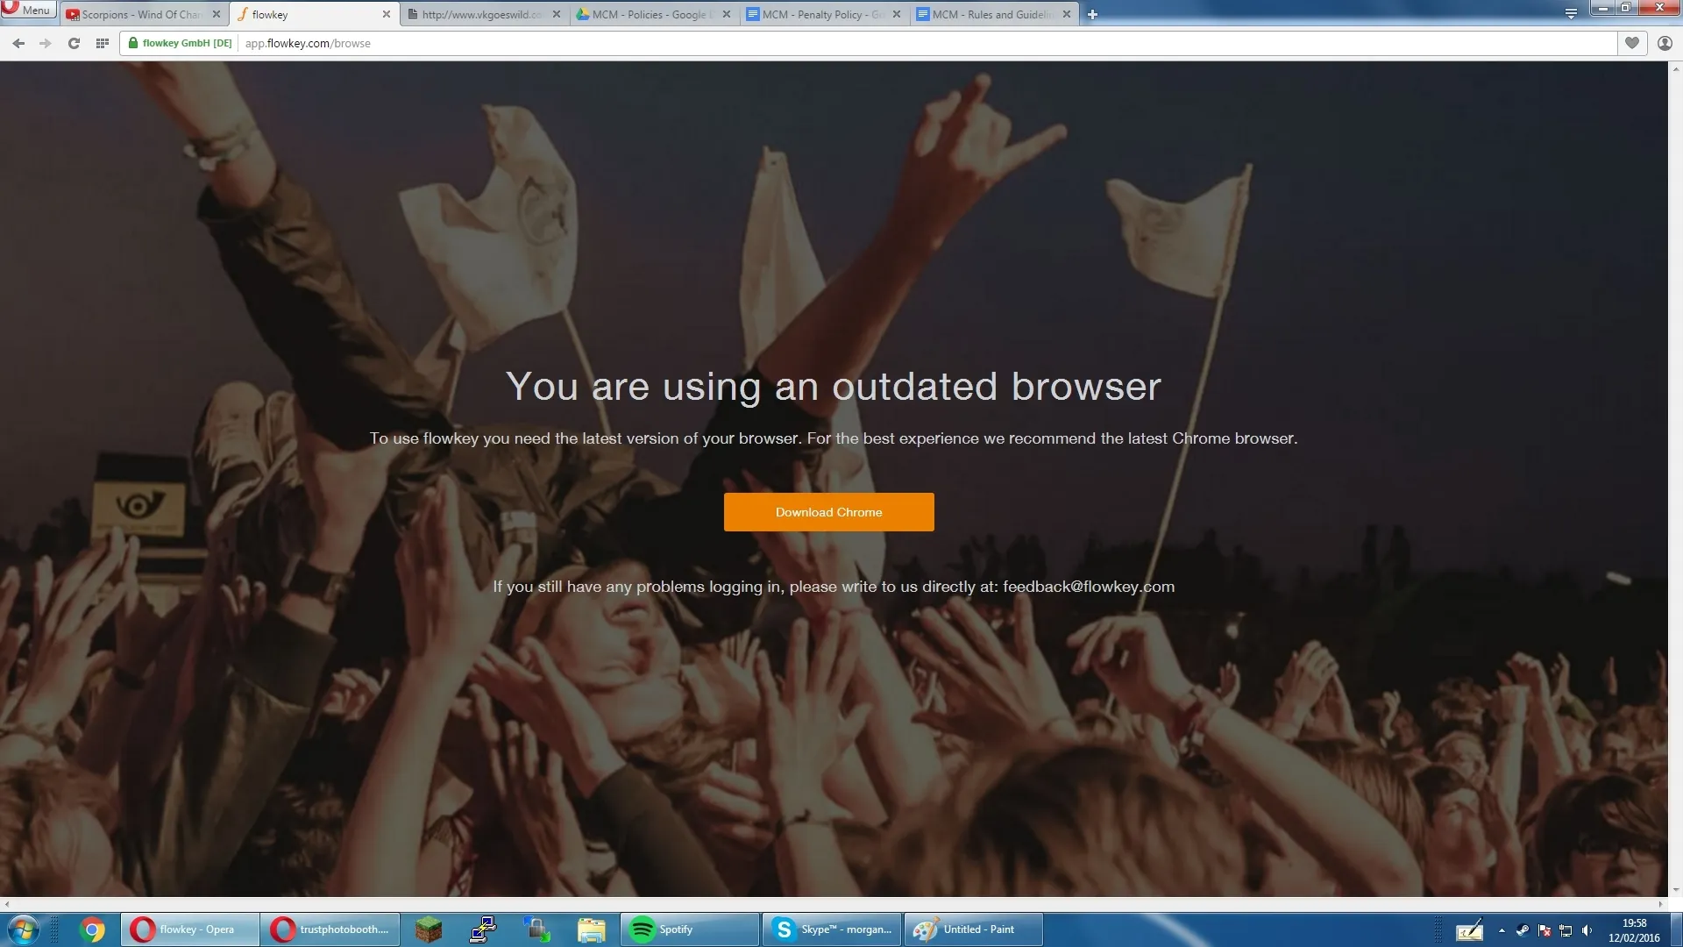The image size is (1683, 947).
Task: Go back to the previous page
Action: coord(18,43)
